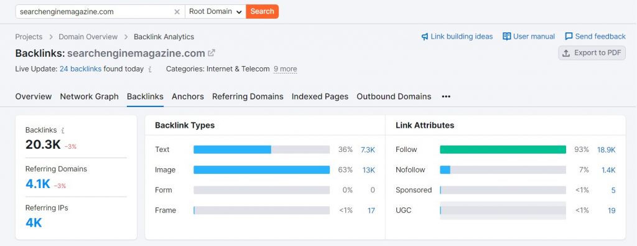The image size is (637, 246).
Task: Open Outbound Domains tab
Action: 394,97
